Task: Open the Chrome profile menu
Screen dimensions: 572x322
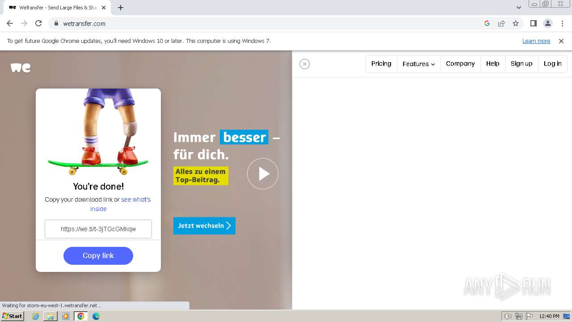Action: point(547,23)
